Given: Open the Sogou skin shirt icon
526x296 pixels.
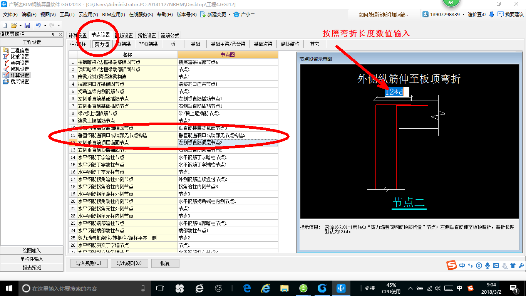Looking at the screenshot, I should (513, 266).
